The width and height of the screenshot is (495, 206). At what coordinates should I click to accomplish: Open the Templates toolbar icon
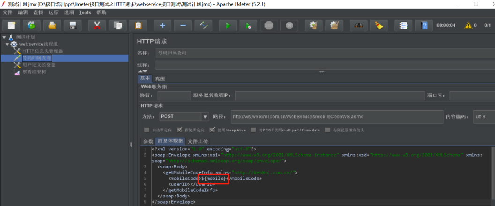(31, 26)
